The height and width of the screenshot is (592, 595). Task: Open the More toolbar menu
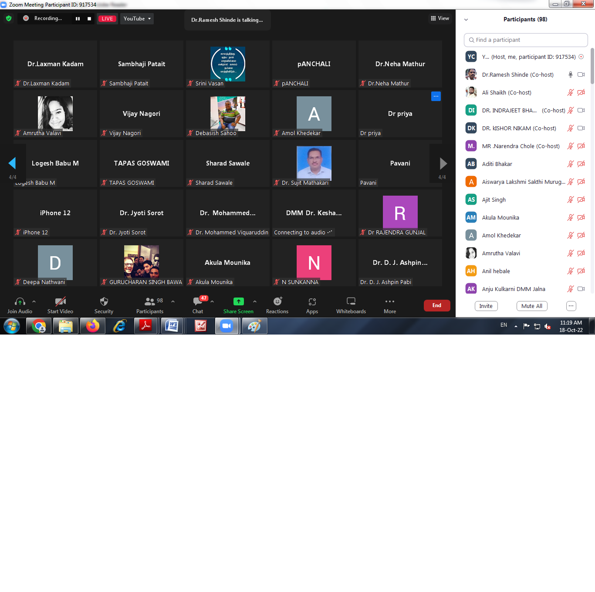390,305
